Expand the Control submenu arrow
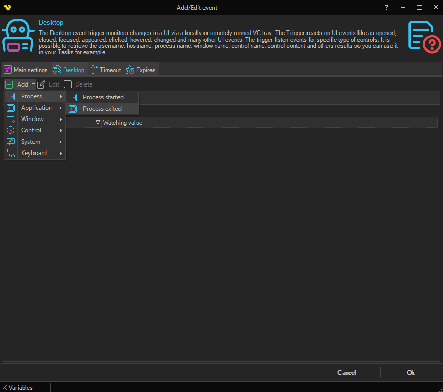The height and width of the screenshot is (392, 443). [x=60, y=130]
